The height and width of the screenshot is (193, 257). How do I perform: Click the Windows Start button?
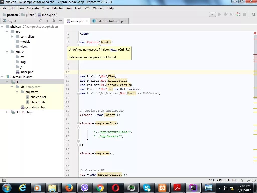(x=7, y=188)
